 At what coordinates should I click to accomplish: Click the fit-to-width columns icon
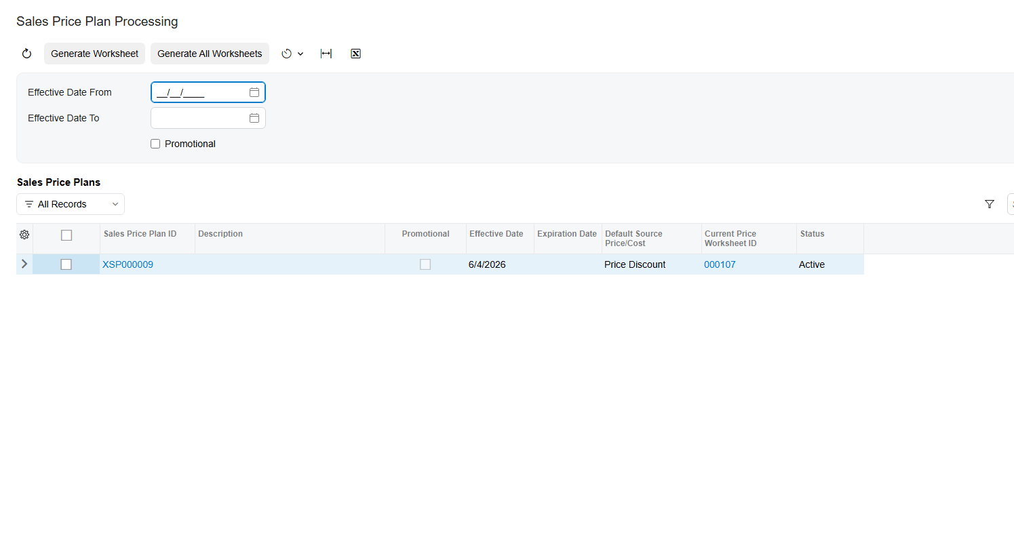(x=326, y=54)
